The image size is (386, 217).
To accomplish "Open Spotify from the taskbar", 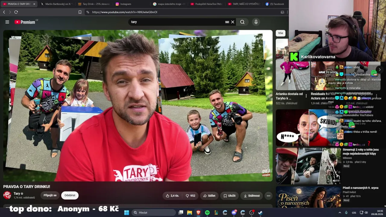I will (x=207, y=212).
